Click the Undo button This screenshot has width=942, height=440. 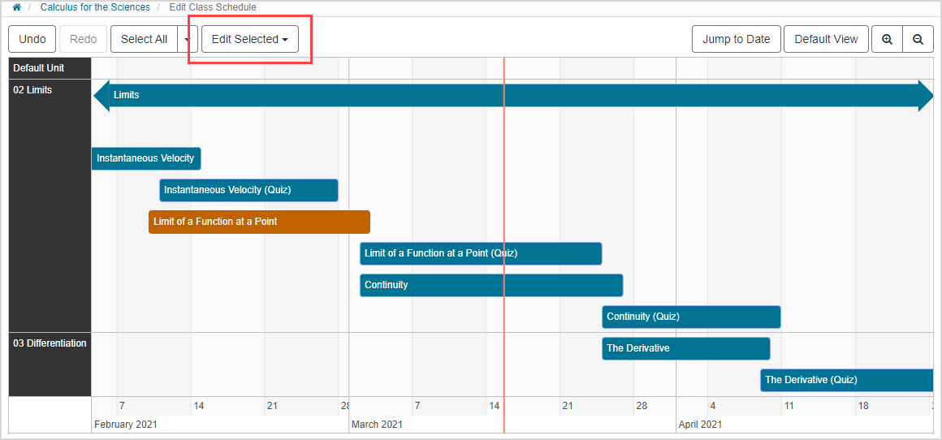32,39
